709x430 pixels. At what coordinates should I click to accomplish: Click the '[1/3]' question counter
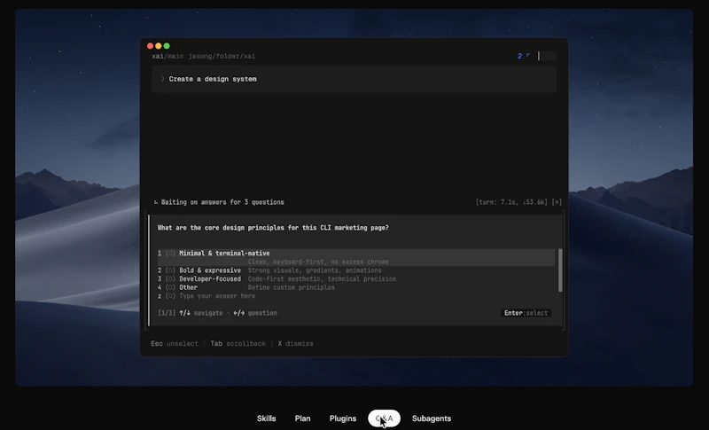[167, 313]
